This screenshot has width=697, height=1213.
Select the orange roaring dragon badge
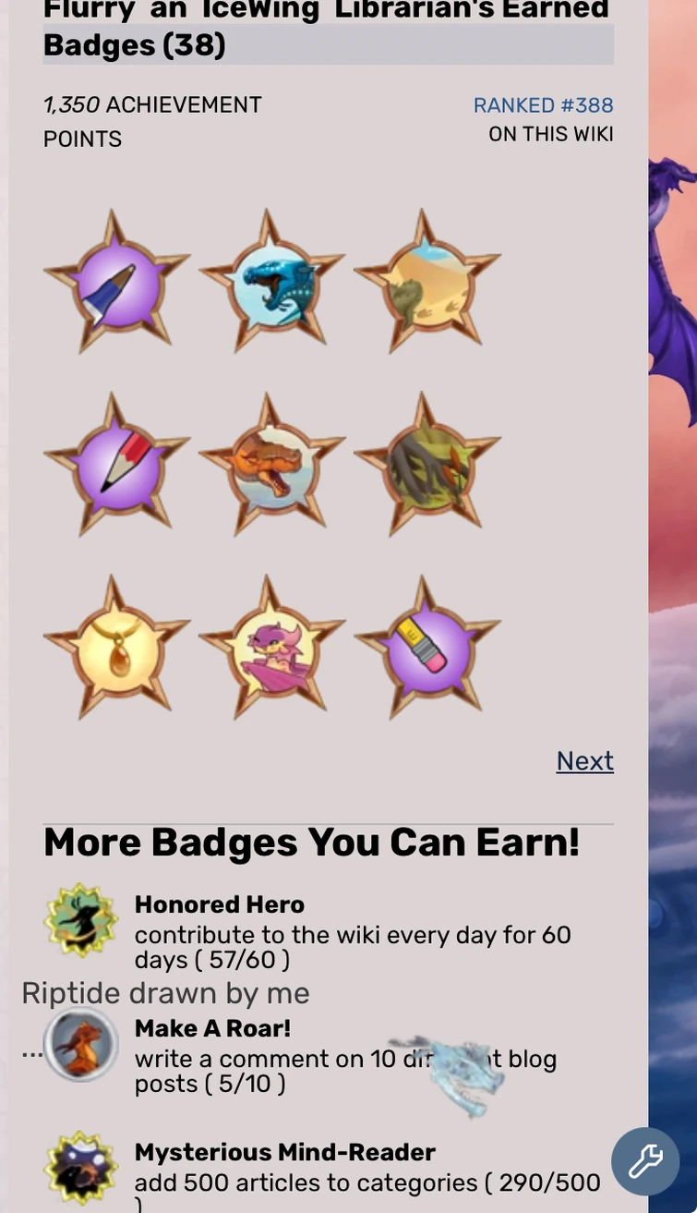click(272, 466)
